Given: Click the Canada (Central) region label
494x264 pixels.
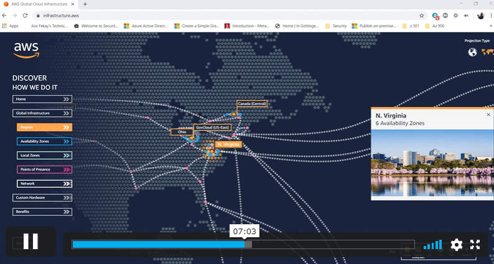Looking at the screenshot, I should (252, 104).
